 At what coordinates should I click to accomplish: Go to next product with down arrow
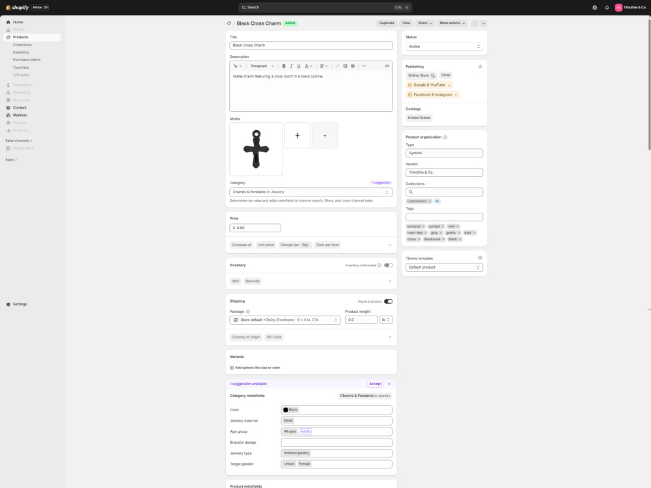[484, 23]
